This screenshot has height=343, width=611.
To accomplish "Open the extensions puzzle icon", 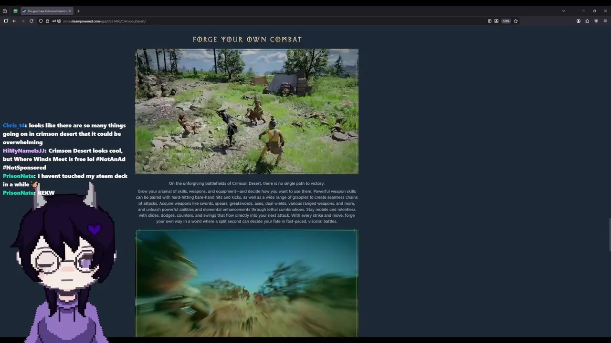I will [587, 21].
